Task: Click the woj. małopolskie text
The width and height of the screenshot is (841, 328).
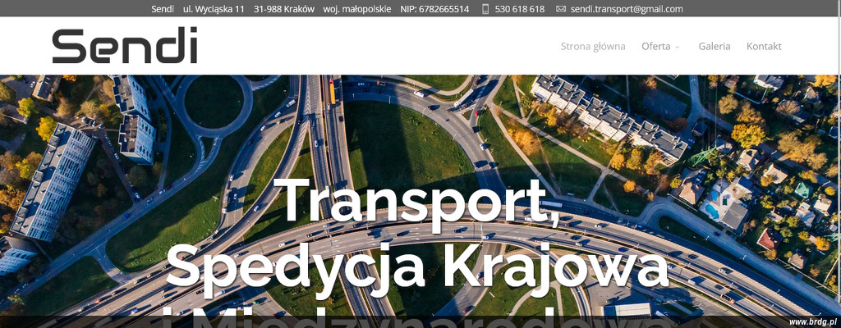Action: 357,9
